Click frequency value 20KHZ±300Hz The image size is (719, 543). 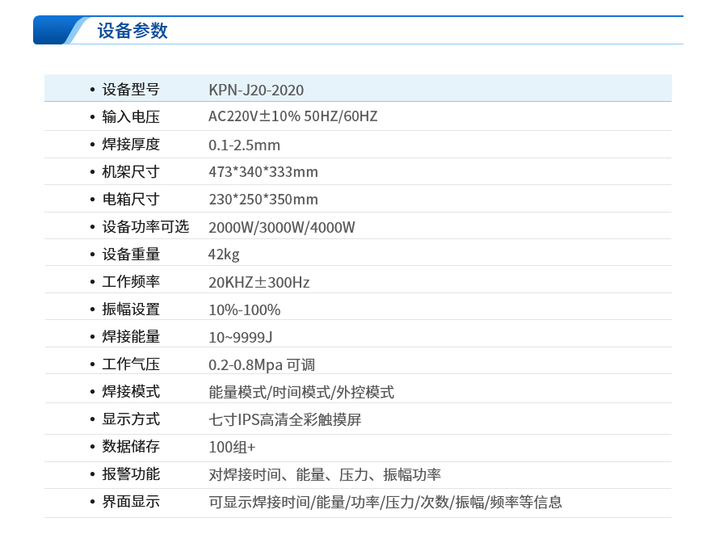pyautogui.click(x=259, y=283)
